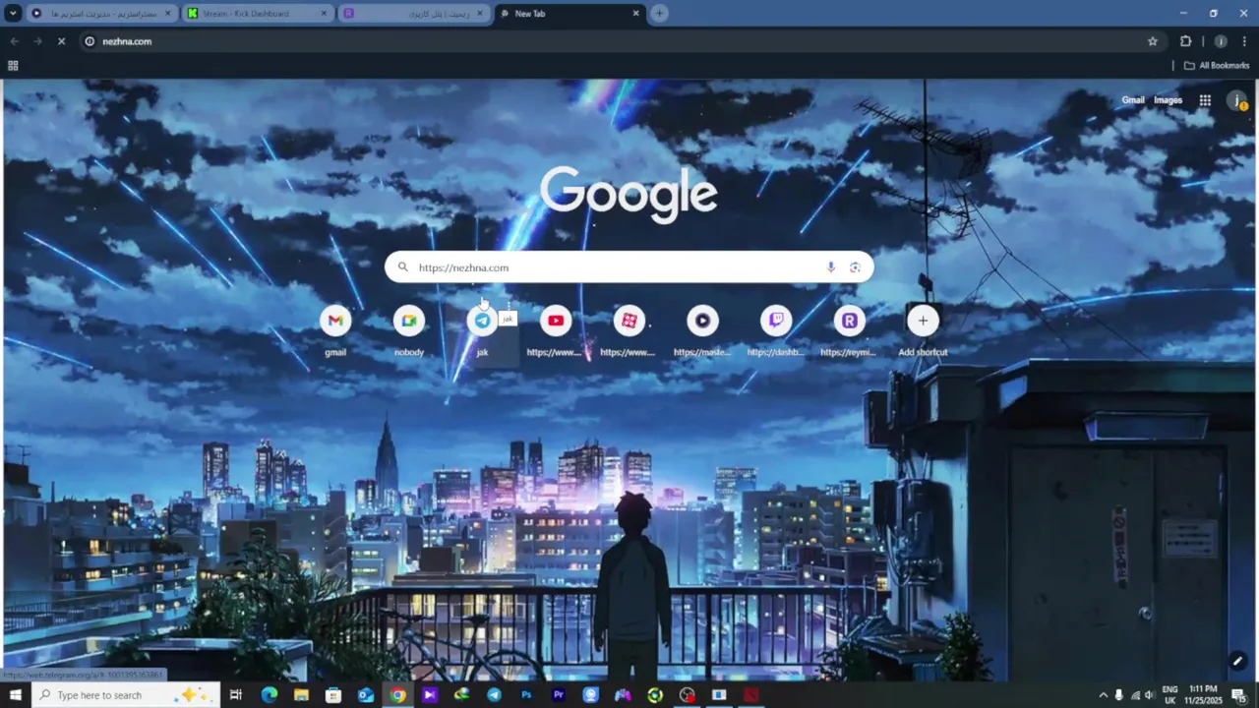The height and width of the screenshot is (708, 1259).
Task: Open the YouTube shortcut tile
Action: (x=555, y=331)
